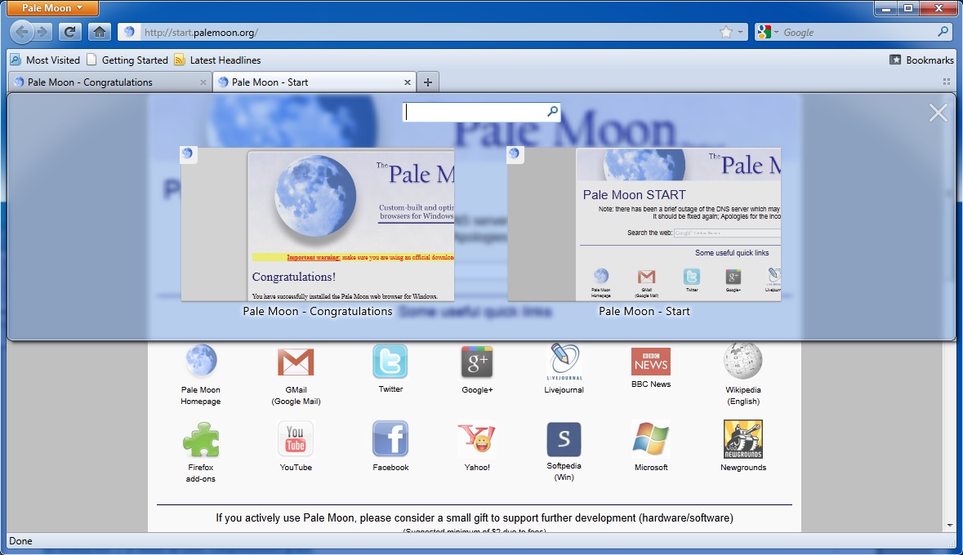Open the Newgrounds quick link icon
Screen dimensions: 963x555
tap(743, 439)
